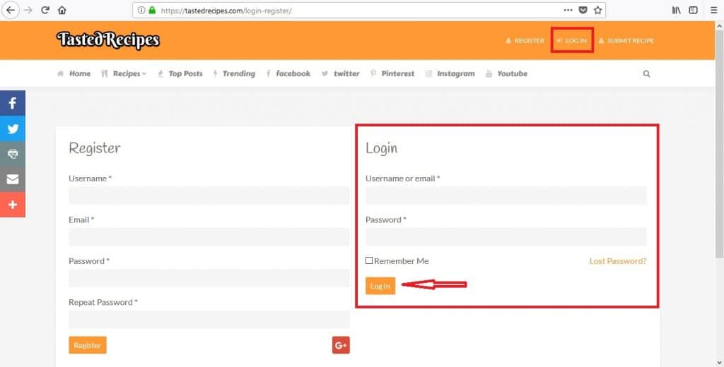
Task: Open the twitter navigation link
Action: 341,74
